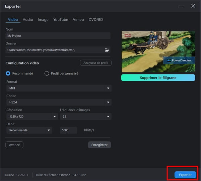Screen dimensions: 201x181
Task: Click Supprimer le filigrane button
Action: (x=158, y=77)
